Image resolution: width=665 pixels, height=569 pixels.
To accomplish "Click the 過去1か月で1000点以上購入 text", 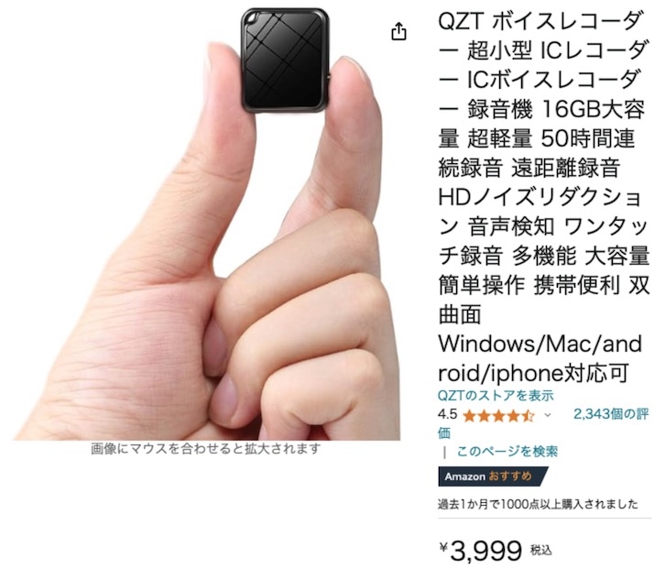I will click(x=538, y=504).
